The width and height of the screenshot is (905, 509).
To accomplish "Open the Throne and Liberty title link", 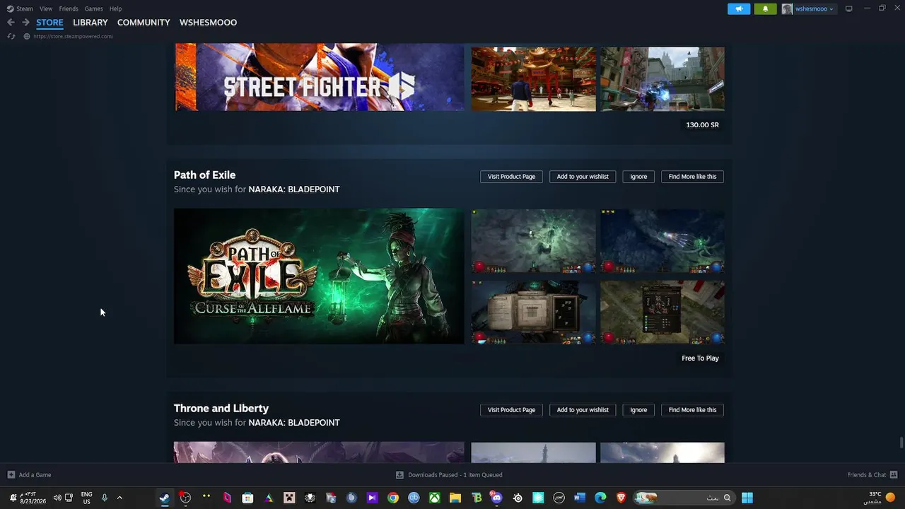I will pyautogui.click(x=221, y=409).
